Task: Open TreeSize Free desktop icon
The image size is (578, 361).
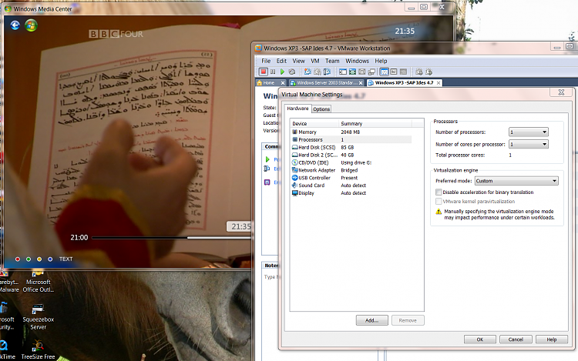Action: (38, 349)
